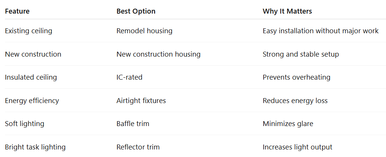Select the New construction feature cell

[x=33, y=54]
